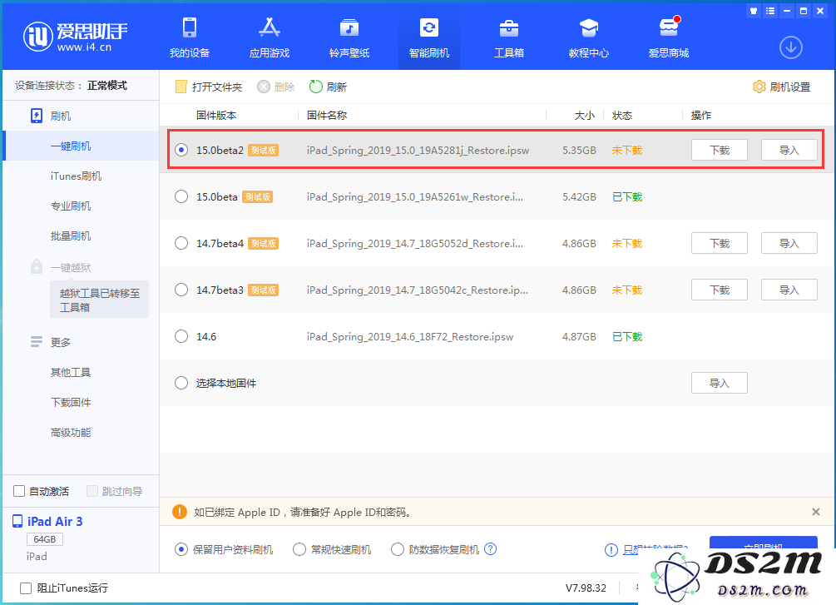Click 导入 for 15.0beta2 firmware
This screenshot has width=836, height=605.
coord(789,150)
